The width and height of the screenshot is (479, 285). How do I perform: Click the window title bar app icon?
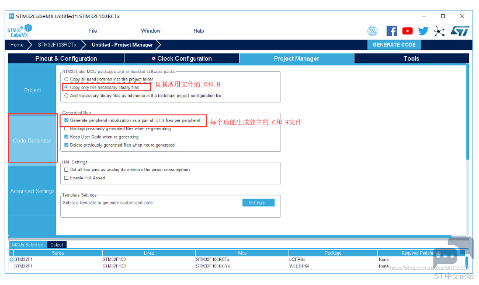point(11,16)
